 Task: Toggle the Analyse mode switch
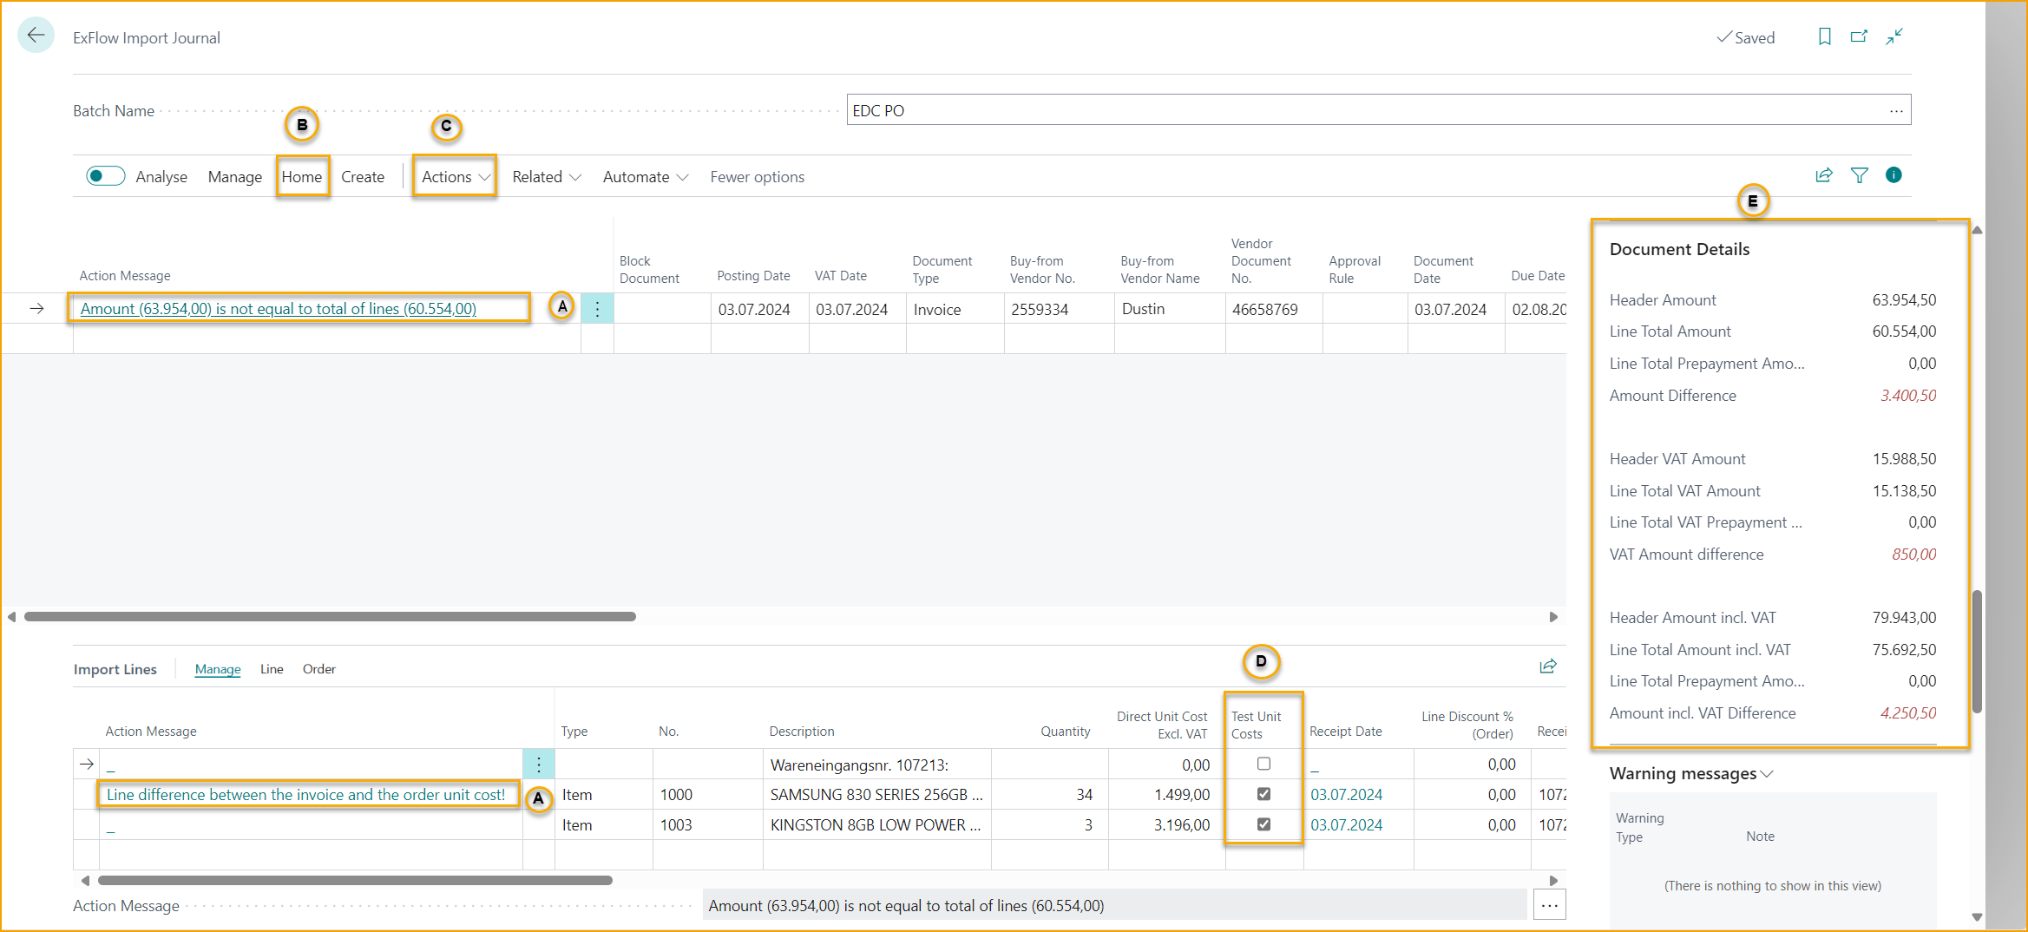(105, 176)
